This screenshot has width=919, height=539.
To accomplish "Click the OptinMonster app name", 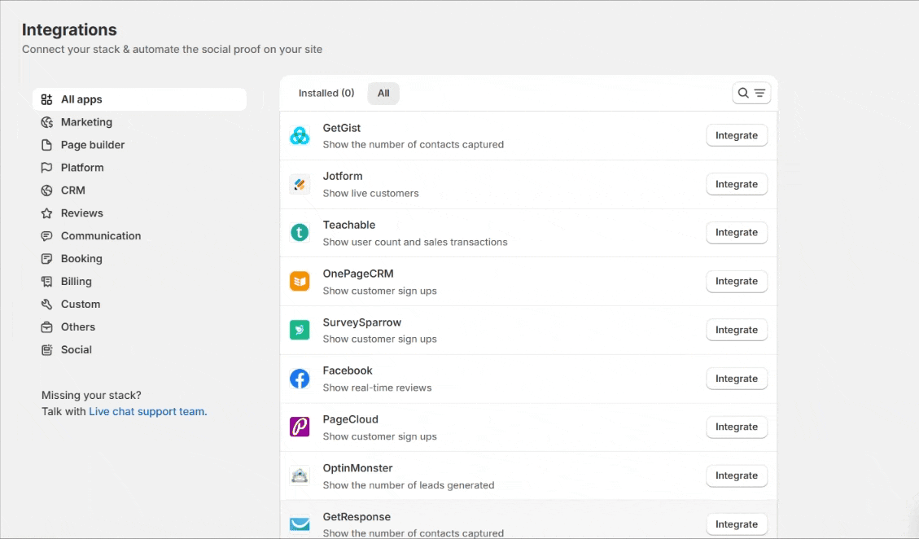I will (x=357, y=468).
